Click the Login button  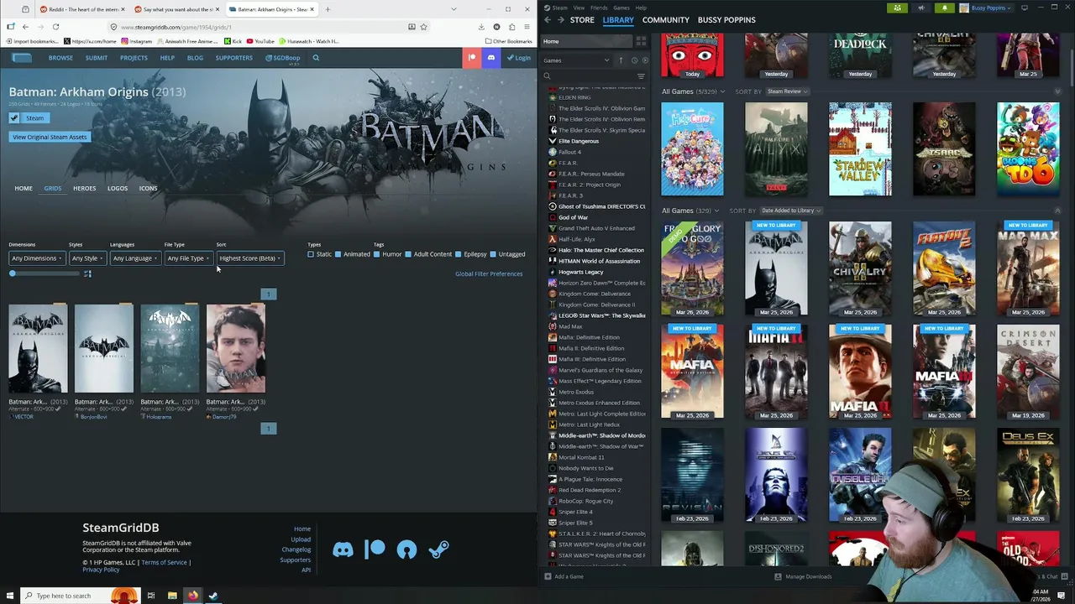(519, 58)
